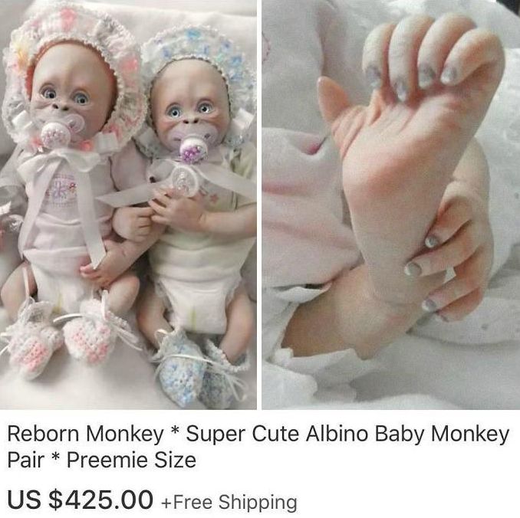Click the pink crocheted bonnet

click(74, 67)
